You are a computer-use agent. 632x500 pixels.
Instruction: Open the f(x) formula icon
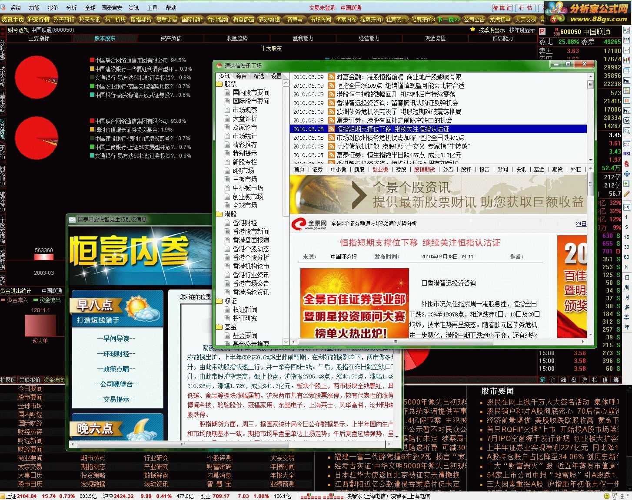coord(627,121)
